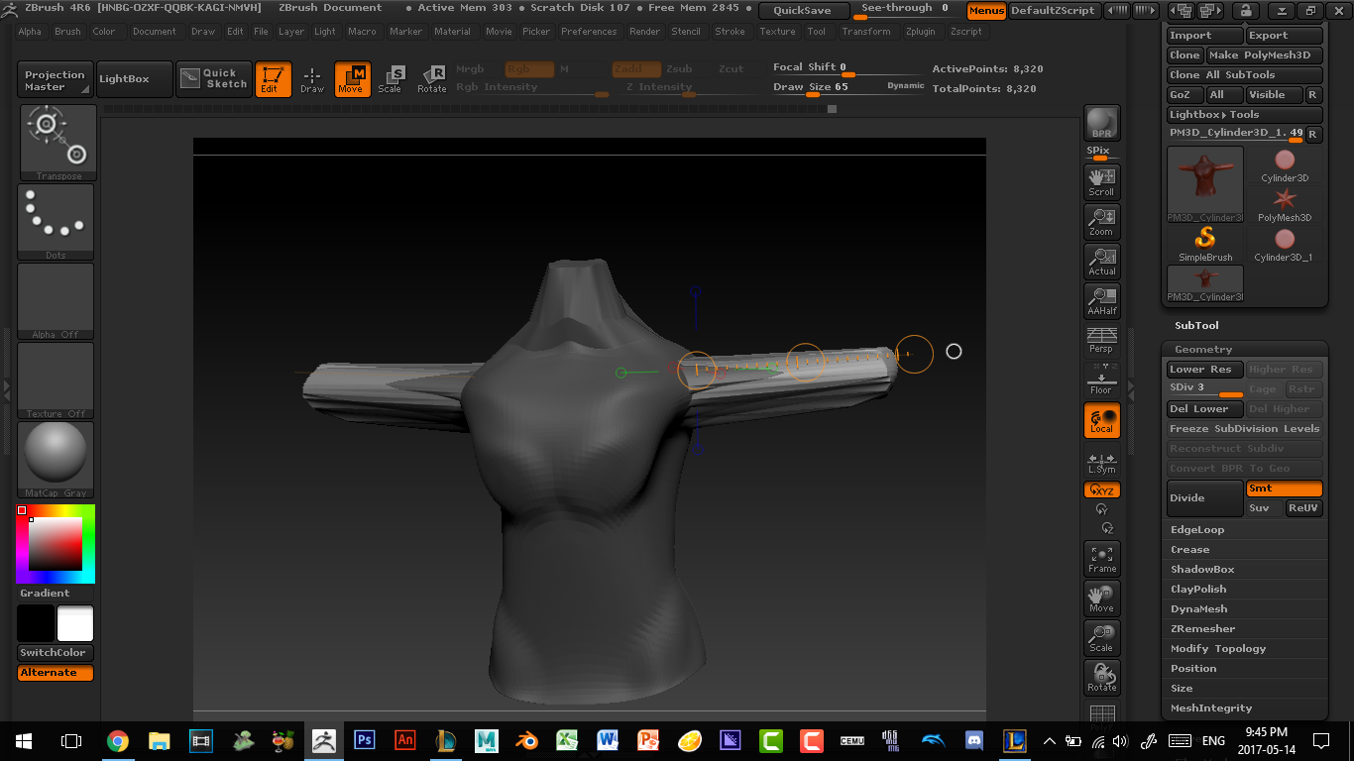Adjust the SDiv 3 slider
1354x761 pixels.
click(1205, 389)
